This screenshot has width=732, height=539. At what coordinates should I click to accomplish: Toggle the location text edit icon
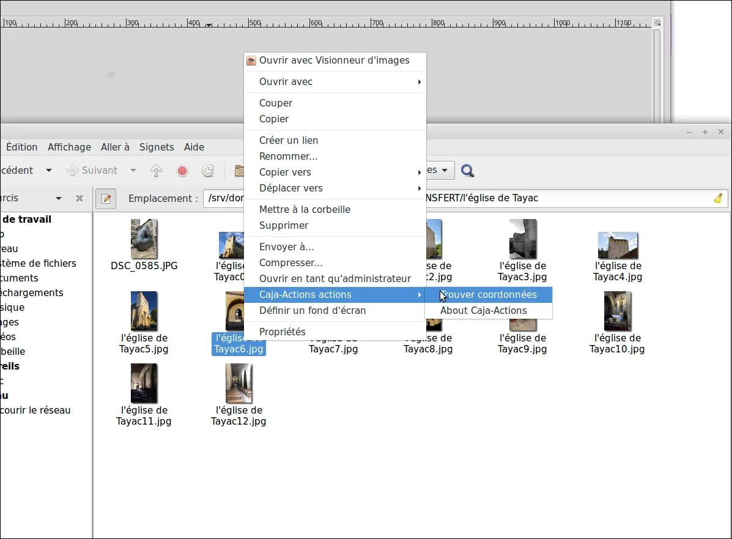tap(106, 198)
